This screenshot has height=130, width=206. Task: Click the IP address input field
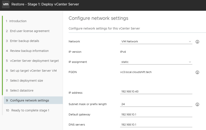(156, 92)
